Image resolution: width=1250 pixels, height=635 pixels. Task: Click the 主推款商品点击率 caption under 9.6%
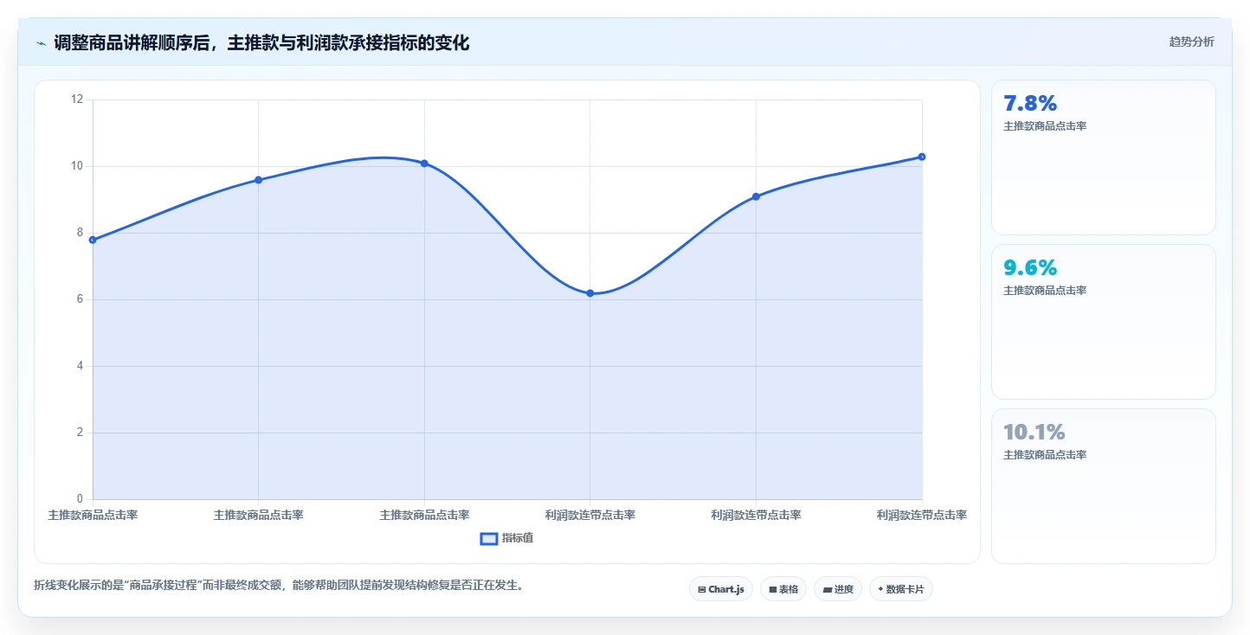(1045, 291)
